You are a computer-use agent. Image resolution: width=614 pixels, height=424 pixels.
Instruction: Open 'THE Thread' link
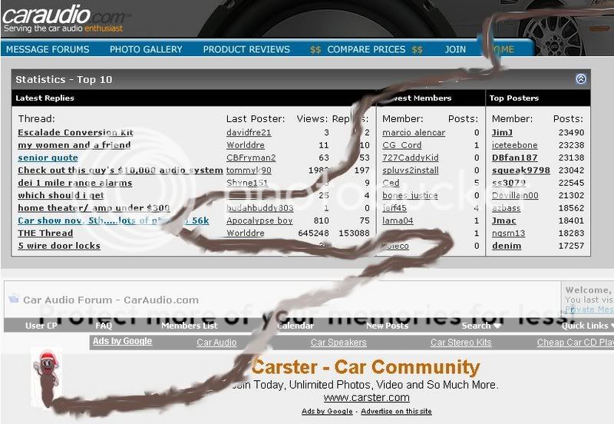[x=45, y=233]
